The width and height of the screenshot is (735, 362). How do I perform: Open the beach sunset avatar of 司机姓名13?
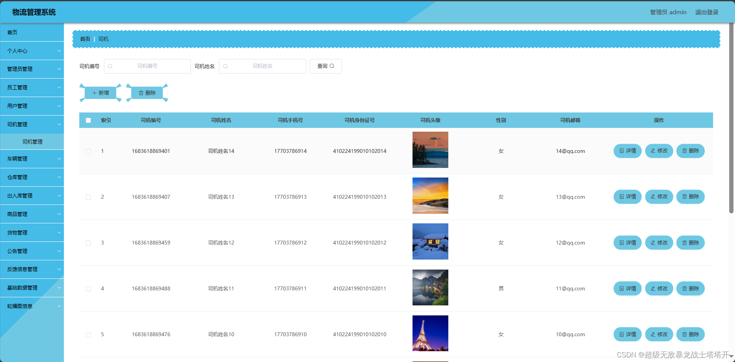(430, 196)
